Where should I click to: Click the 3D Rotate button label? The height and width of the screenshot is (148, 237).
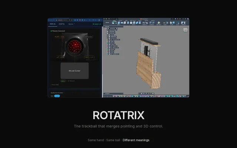(89, 37)
